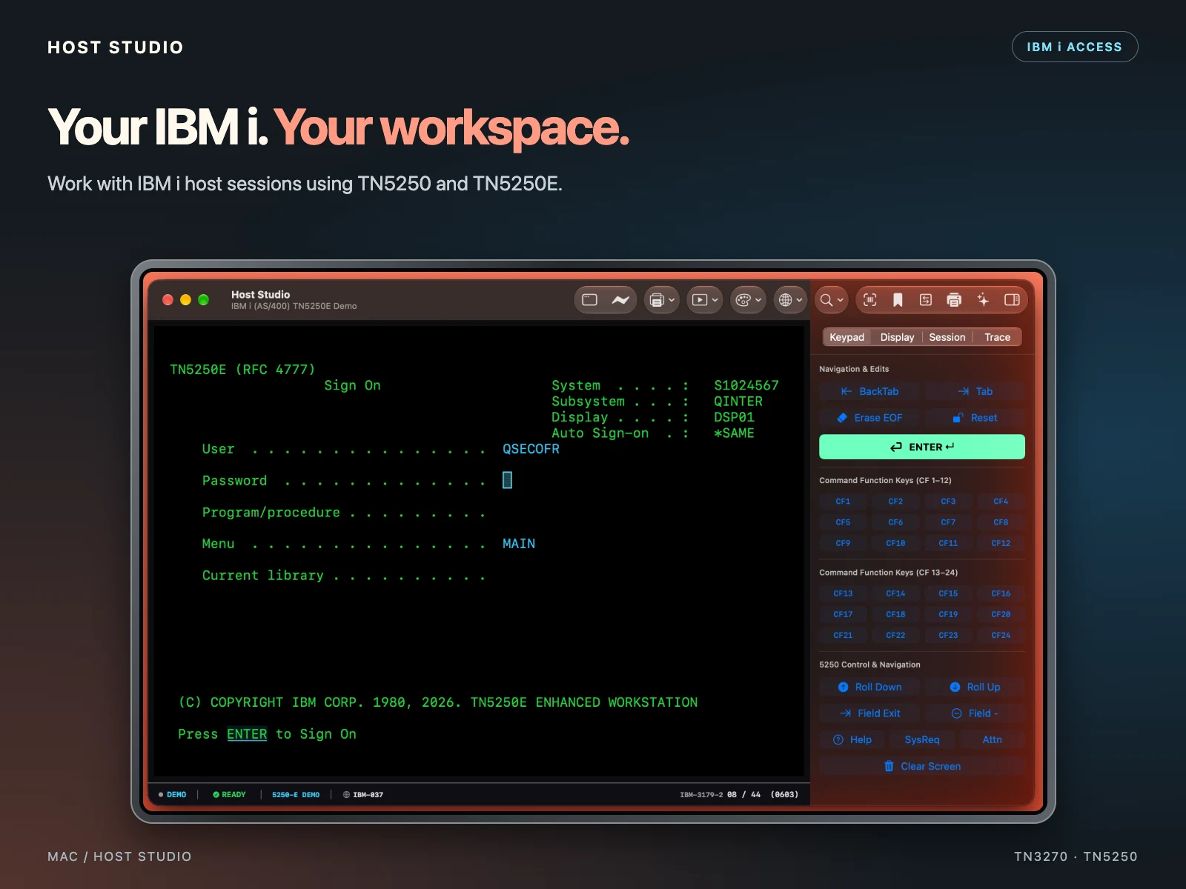Screen dimensions: 1186x889
Task: Click the sparkle icon in the toolbar
Action: click(983, 300)
